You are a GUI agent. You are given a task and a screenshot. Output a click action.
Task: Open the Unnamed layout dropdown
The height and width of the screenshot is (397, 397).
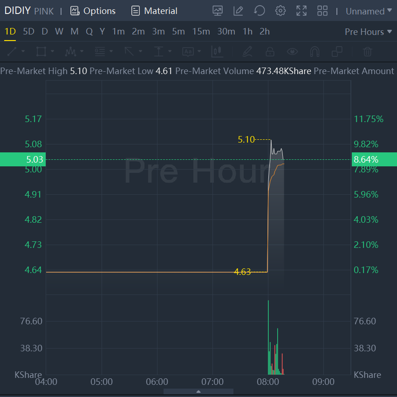point(369,11)
